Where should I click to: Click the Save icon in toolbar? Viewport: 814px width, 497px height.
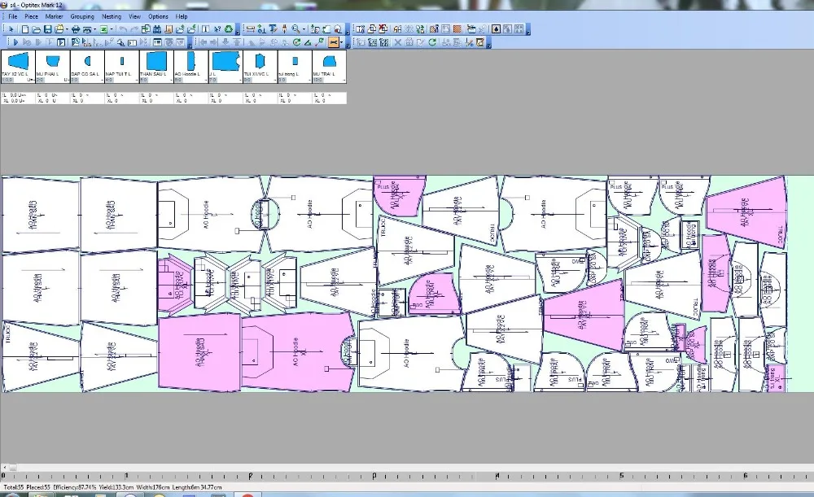pyautogui.click(x=48, y=29)
